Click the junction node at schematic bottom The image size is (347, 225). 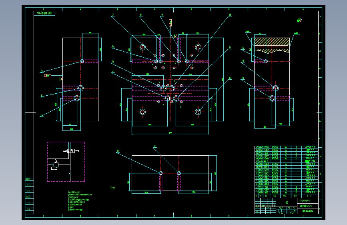tap(70, 173)
